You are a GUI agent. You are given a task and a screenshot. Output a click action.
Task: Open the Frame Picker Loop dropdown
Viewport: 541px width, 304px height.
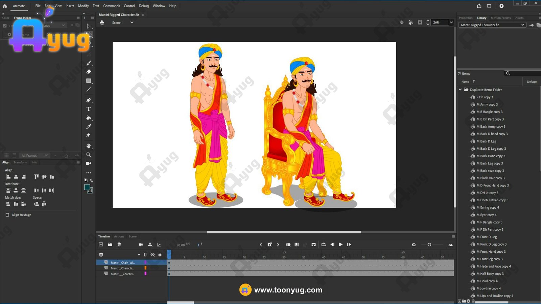pyautogui.click(x=54, y=25)
